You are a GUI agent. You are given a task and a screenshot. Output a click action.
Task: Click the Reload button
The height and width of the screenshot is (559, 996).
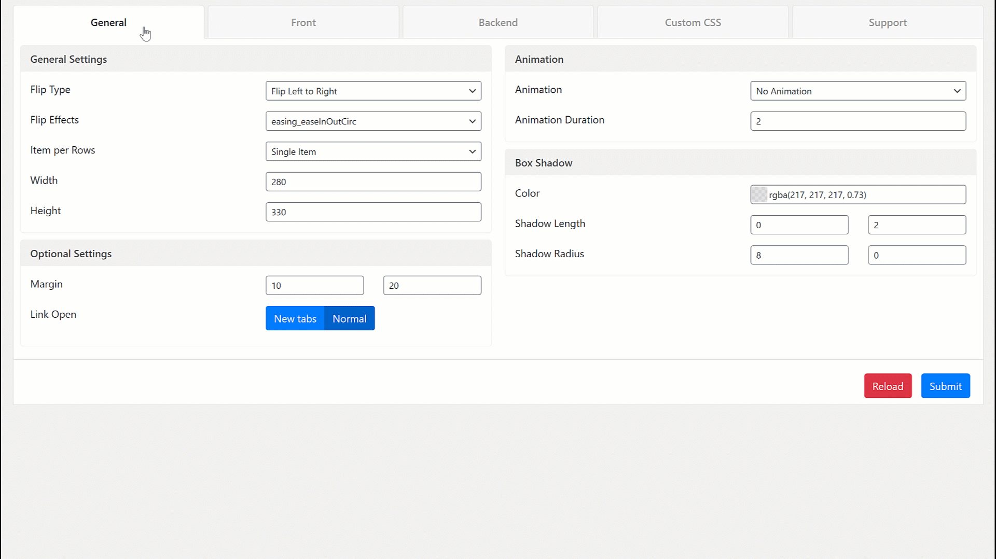click(x=888, y=386)
